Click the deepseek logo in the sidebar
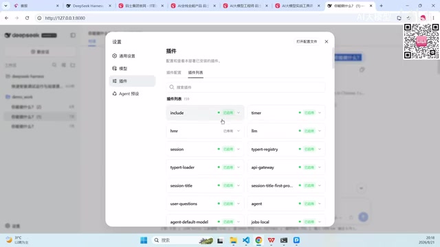This screenshot has width=440, height=247. [22, 35]
